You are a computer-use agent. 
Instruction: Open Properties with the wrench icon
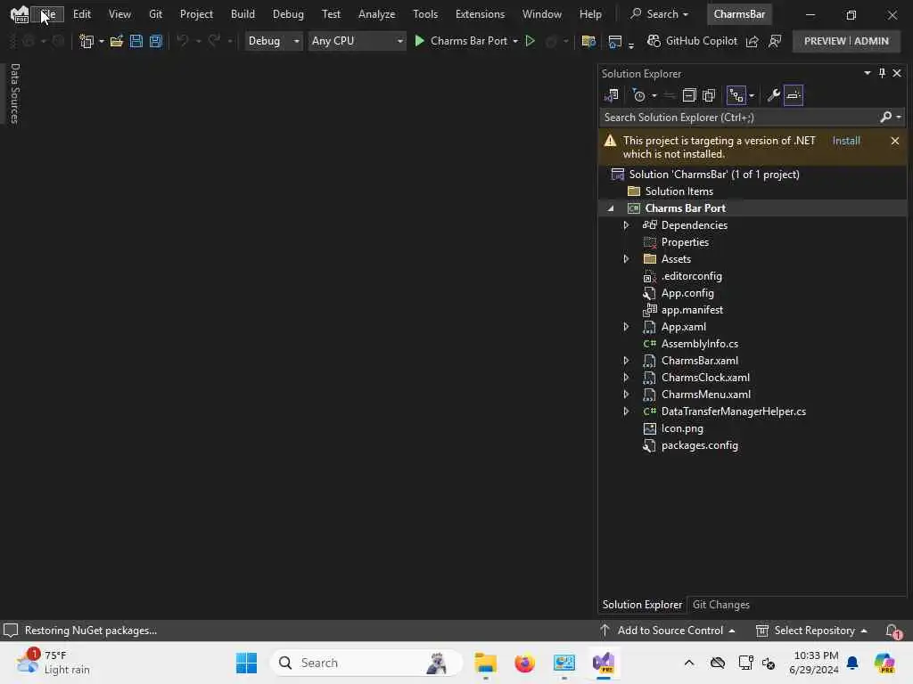(773, 95)
